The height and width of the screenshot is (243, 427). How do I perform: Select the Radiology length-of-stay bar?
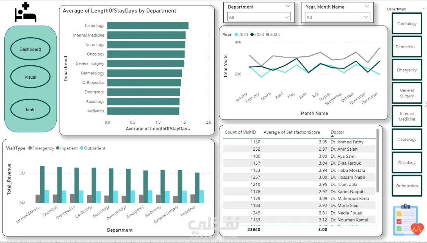[143, 102]
